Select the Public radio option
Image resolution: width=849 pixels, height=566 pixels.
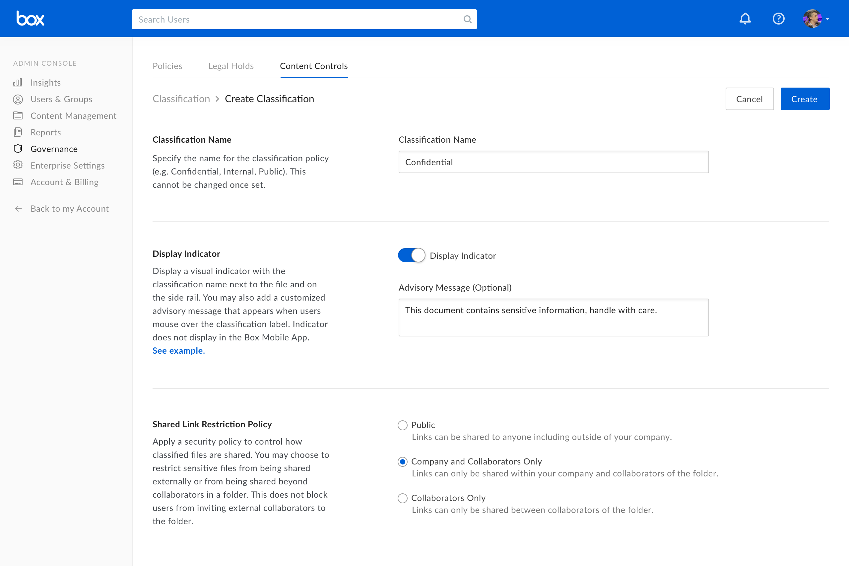click(x=402, y=425)
